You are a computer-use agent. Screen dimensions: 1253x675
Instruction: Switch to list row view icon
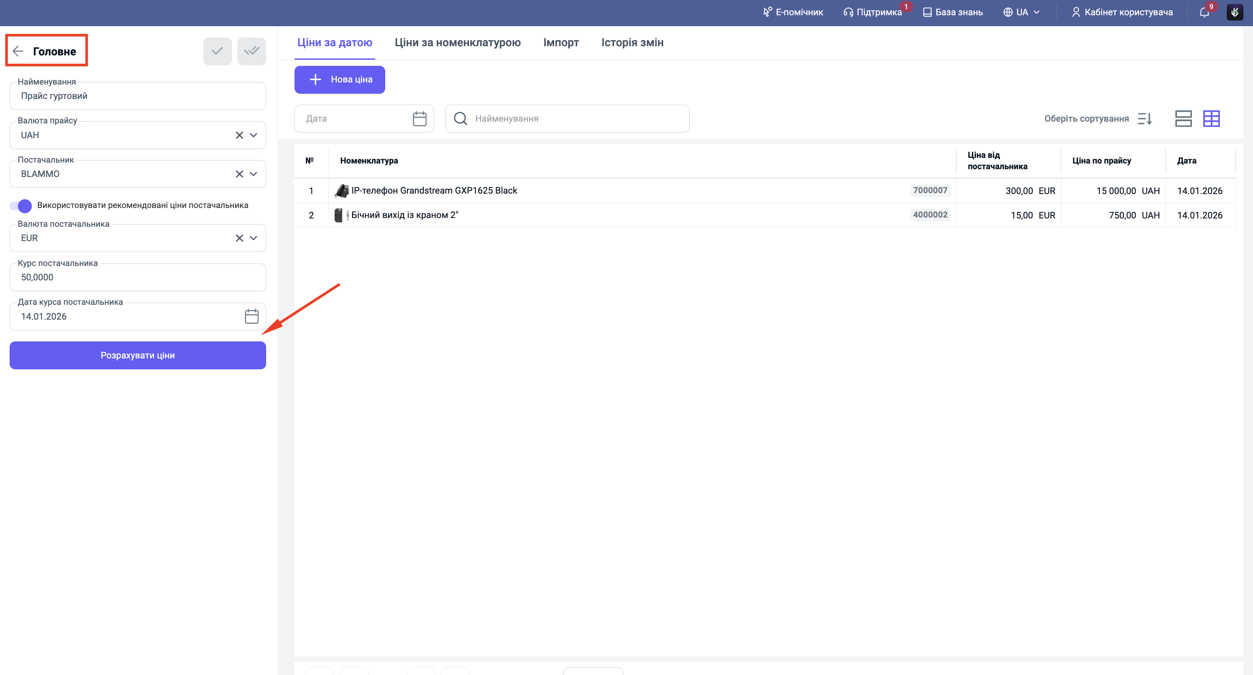pyautogui.click(x=1183, y=119)
